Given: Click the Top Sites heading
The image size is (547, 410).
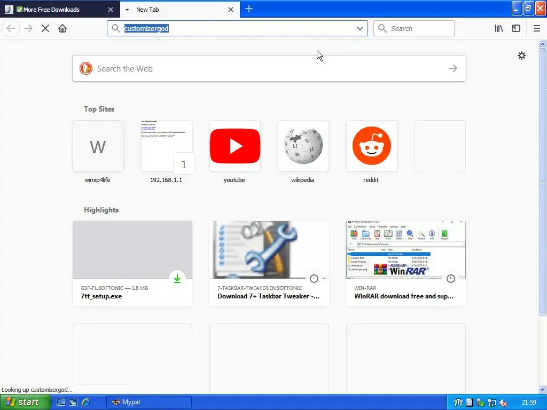Looking at the screenshot, I should (99, 109).
